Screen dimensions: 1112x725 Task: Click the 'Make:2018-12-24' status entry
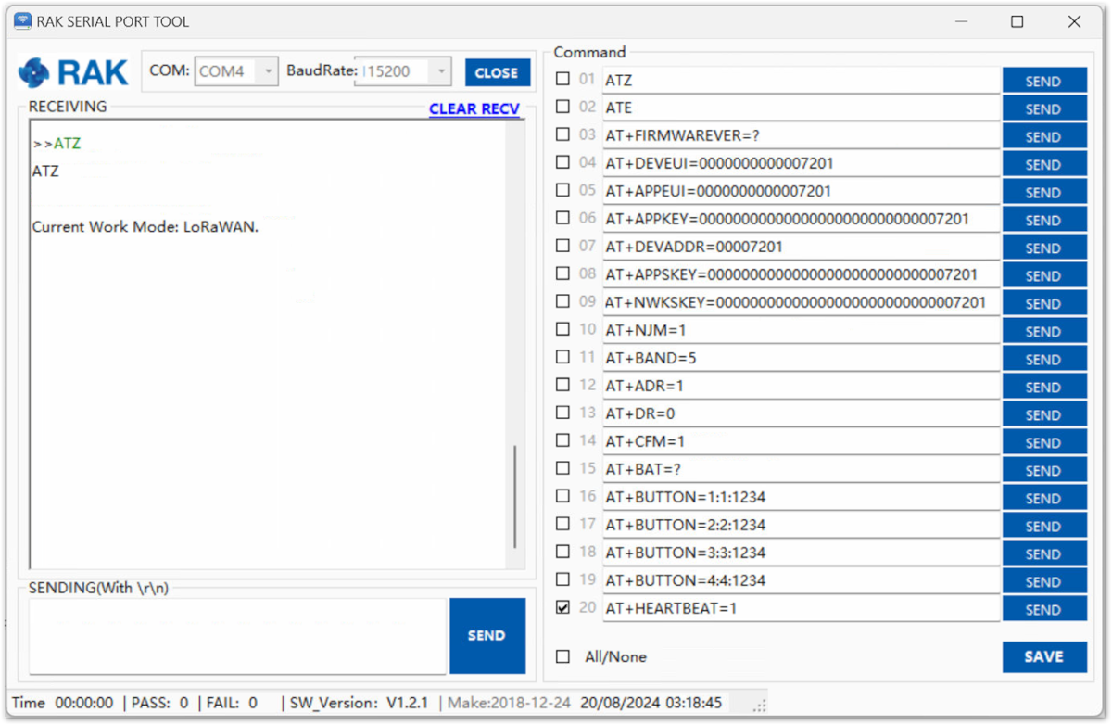[509, 703]
